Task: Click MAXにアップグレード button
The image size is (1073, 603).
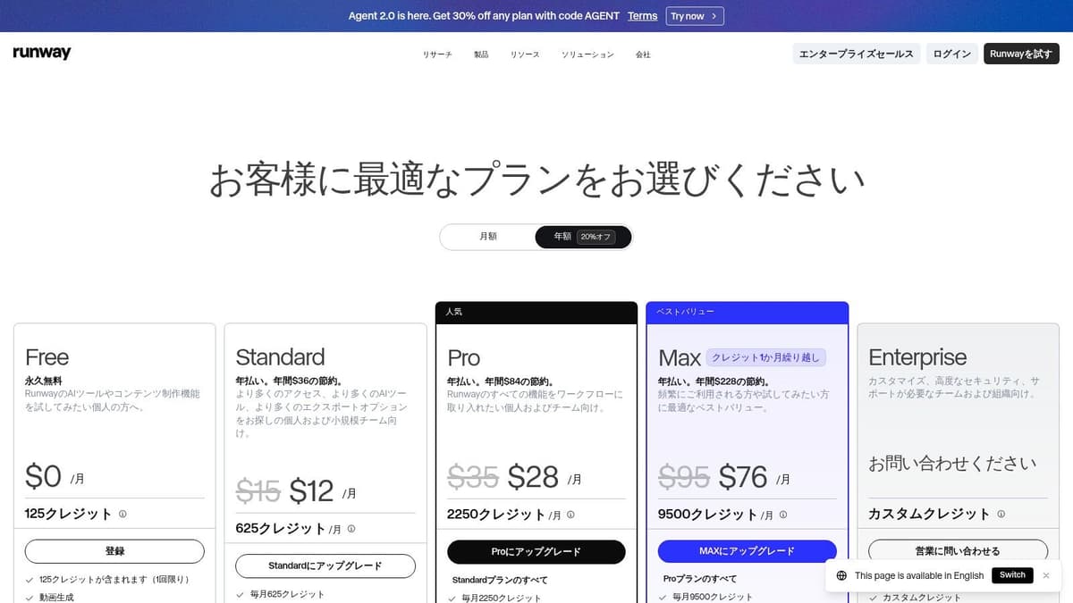Action: [748, 551]
